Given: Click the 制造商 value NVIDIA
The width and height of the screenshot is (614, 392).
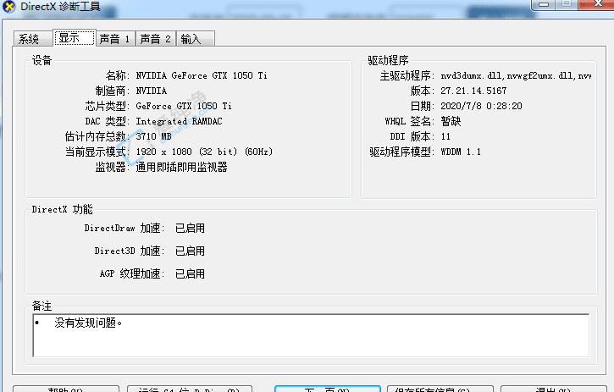Looking at the screenshot, I should click(151, 91).
